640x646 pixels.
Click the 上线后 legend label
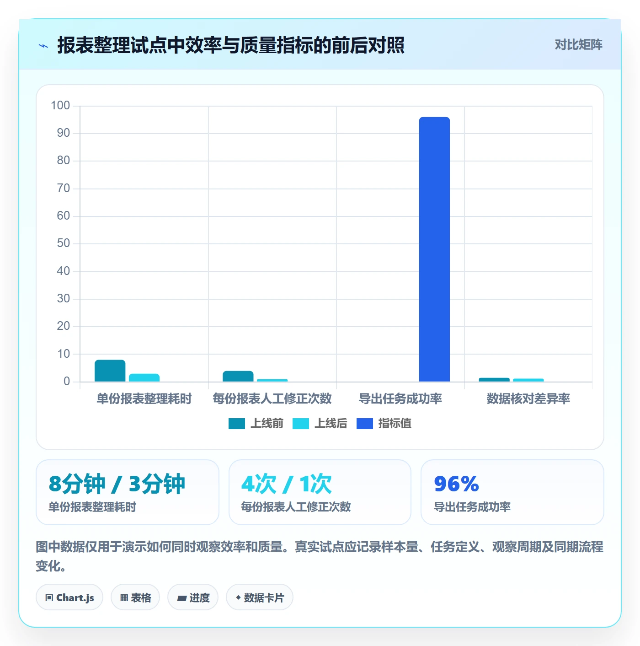331,424
